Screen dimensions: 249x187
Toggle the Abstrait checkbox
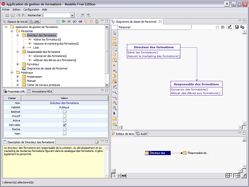pos(64,112)
